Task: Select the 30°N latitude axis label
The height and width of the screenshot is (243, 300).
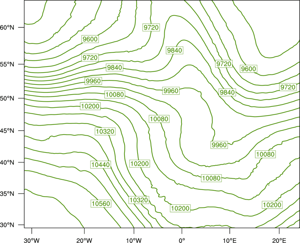Action: click(7, 225)
